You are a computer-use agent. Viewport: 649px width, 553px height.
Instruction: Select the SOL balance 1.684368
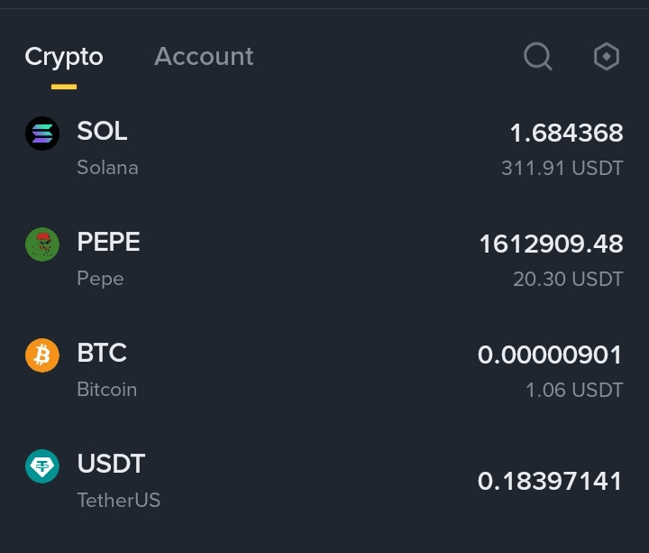pos(566,134)
